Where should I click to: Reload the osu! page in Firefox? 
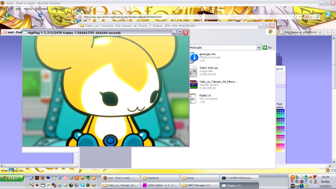tap(40, 15)
